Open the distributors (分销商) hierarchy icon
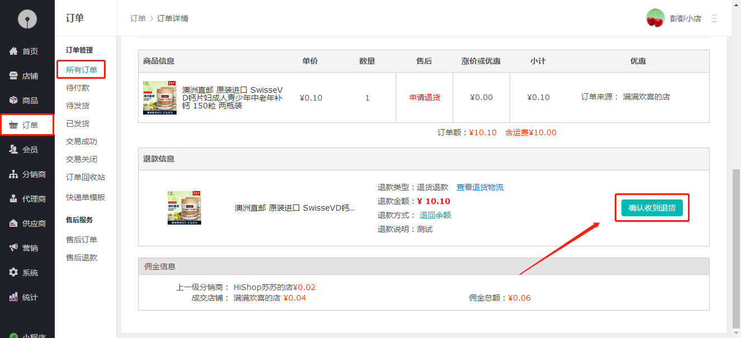 tap(13, 174)
